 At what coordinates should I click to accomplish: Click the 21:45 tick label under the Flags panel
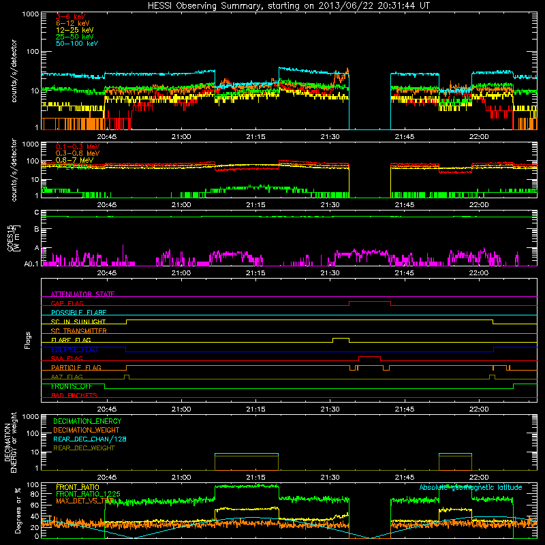pos(404,409)
